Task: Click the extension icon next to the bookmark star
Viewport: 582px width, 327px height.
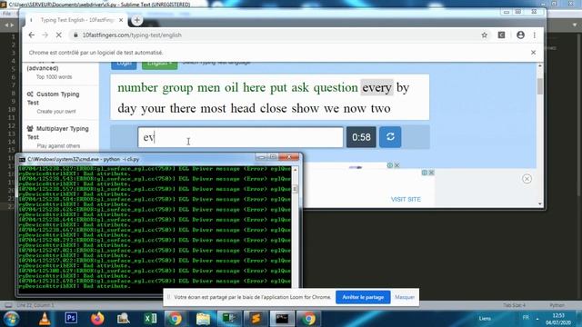Action: tap(501, 35)
